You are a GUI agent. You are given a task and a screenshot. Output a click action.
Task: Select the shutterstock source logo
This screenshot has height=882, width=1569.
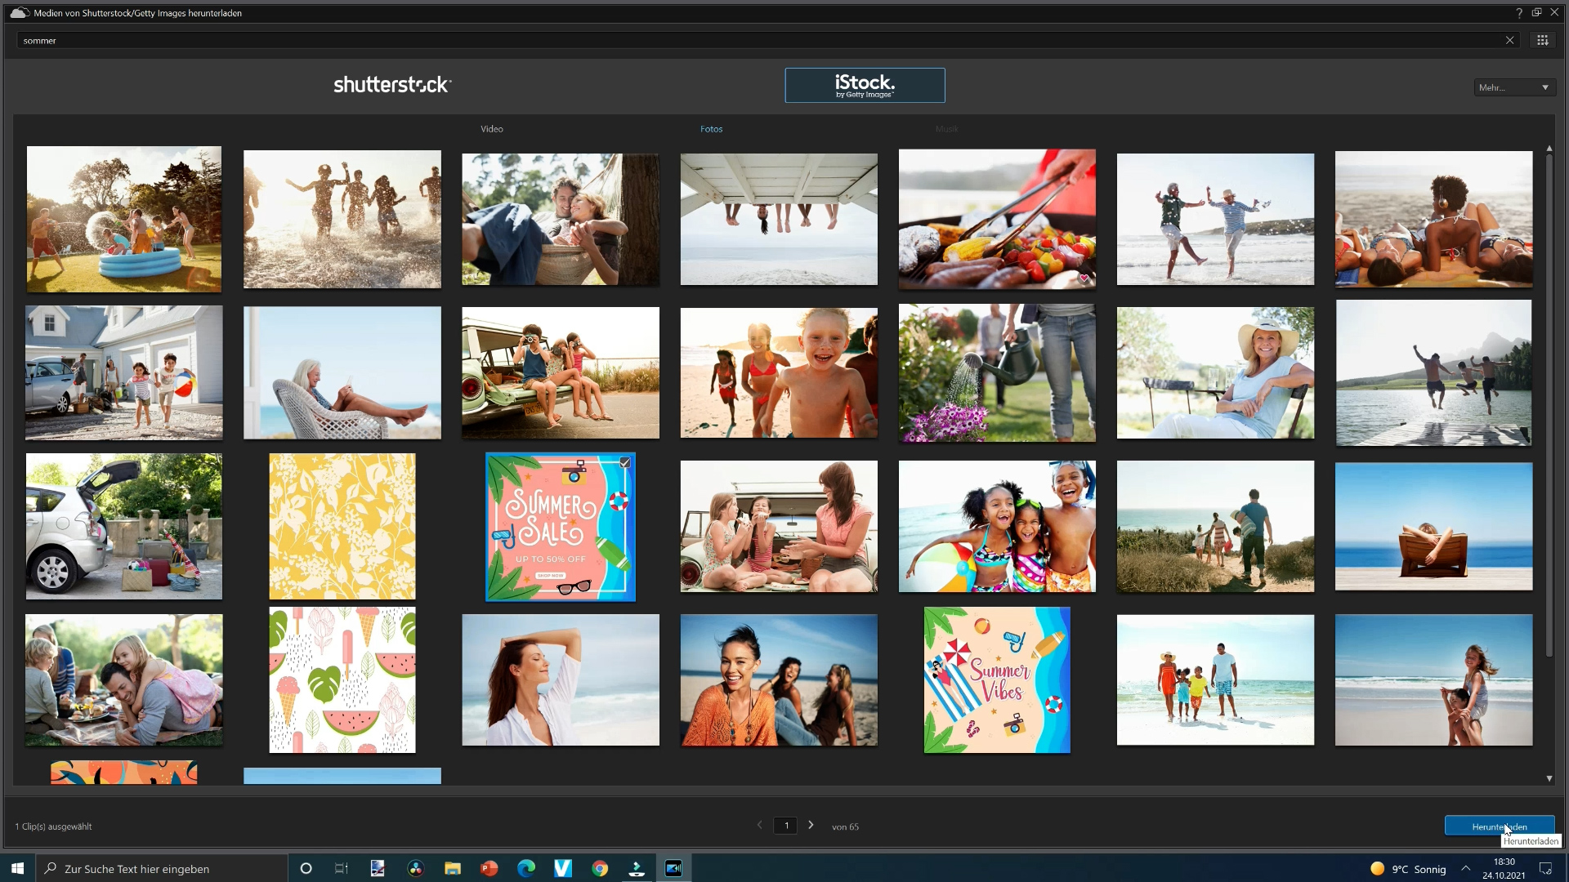392,85
